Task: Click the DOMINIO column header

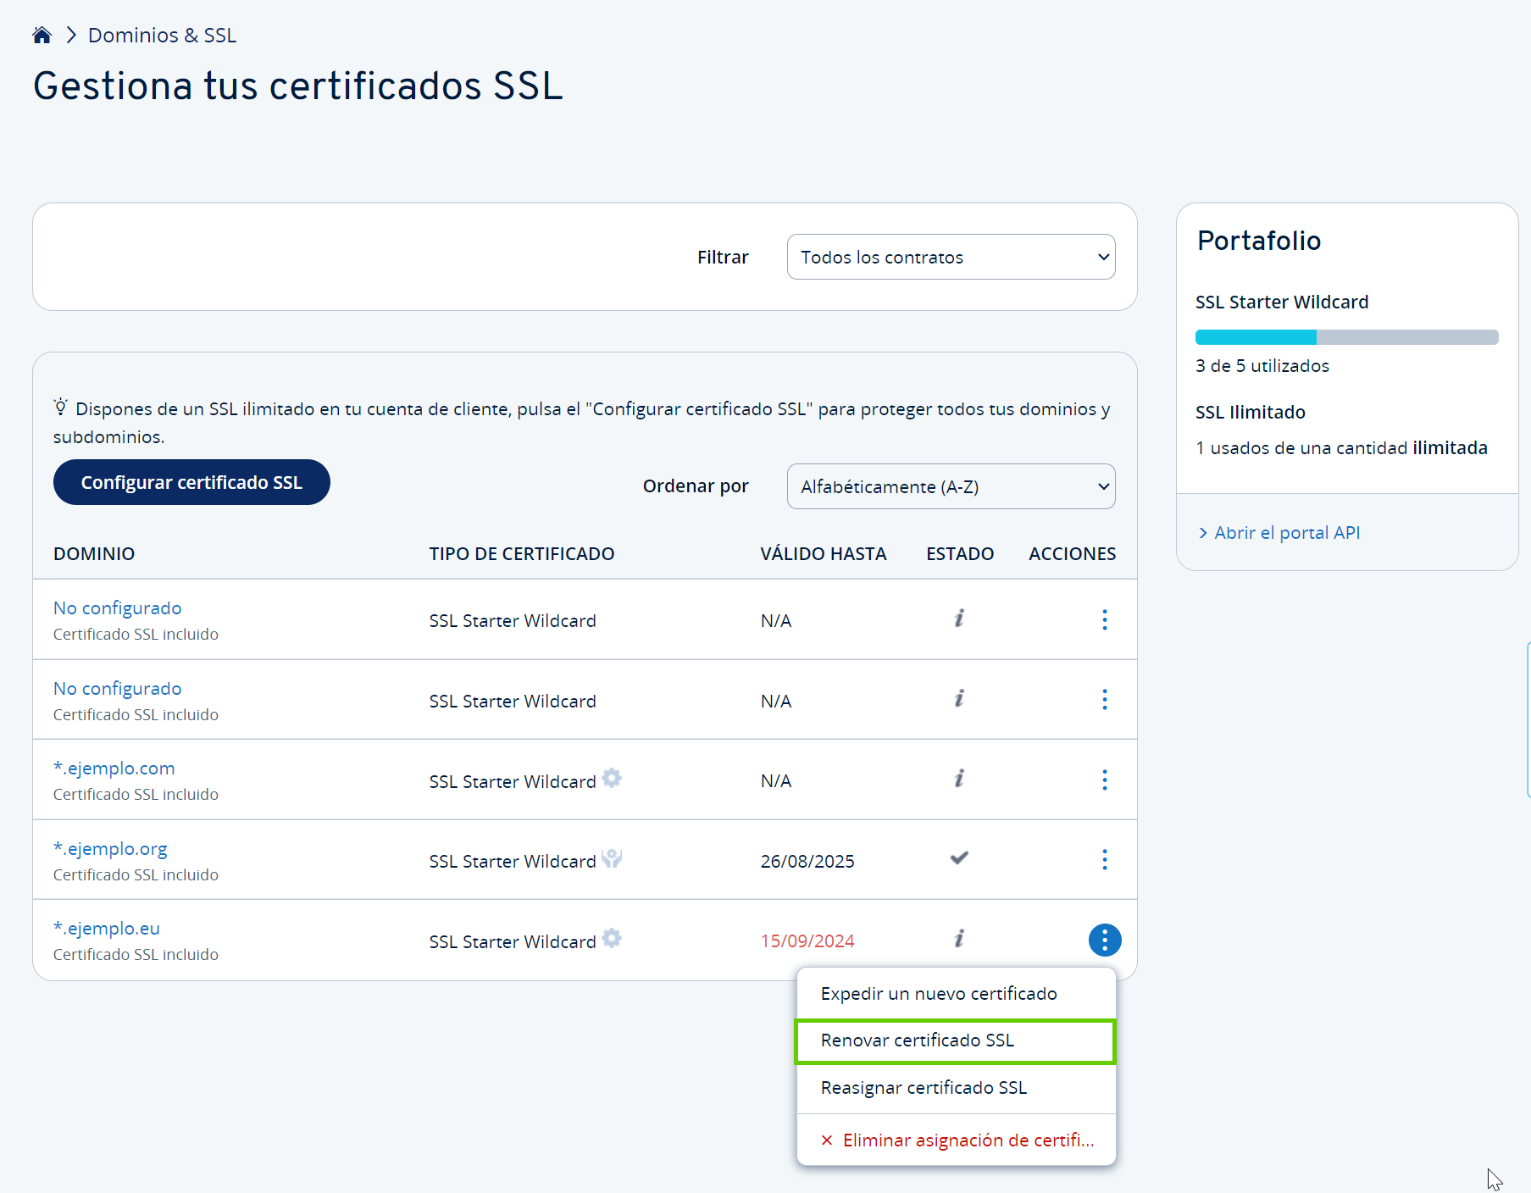Action: point(94,553)
